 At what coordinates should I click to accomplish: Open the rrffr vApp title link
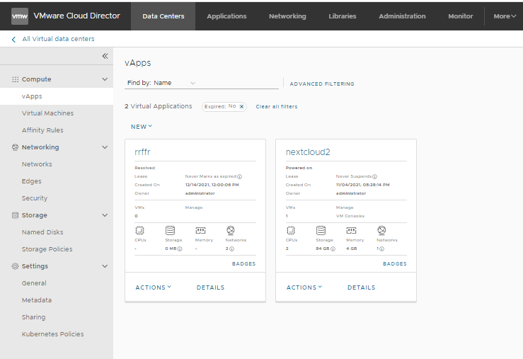pyautogui.click(x=142, y=152)
